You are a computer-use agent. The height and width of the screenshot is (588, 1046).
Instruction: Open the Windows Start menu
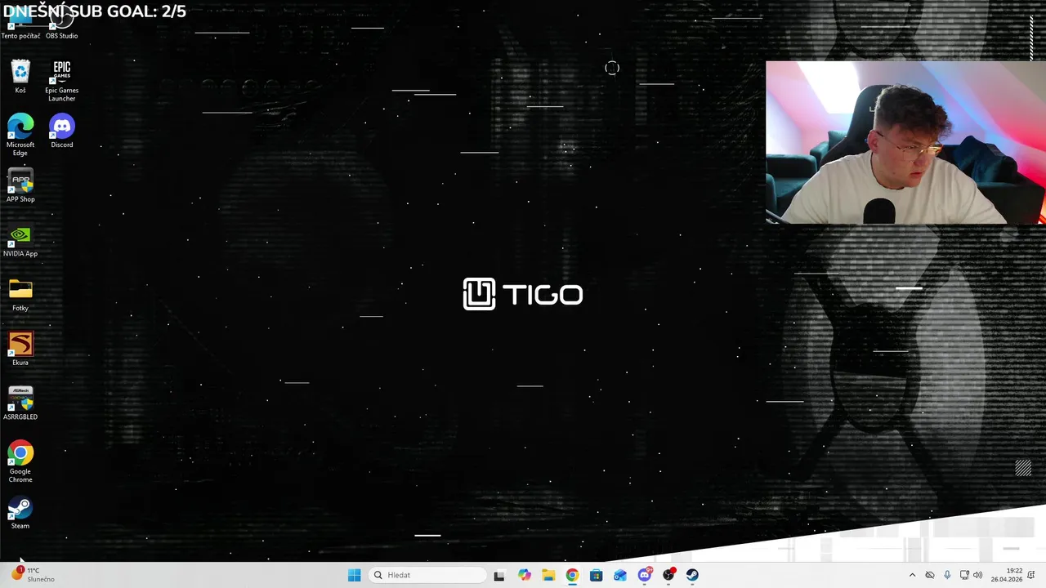pyautogui.click(x=354, y=575)
